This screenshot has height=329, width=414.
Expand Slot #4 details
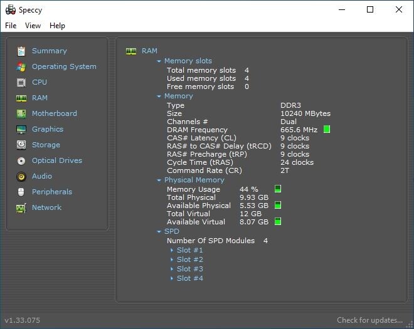click(172, 278)
